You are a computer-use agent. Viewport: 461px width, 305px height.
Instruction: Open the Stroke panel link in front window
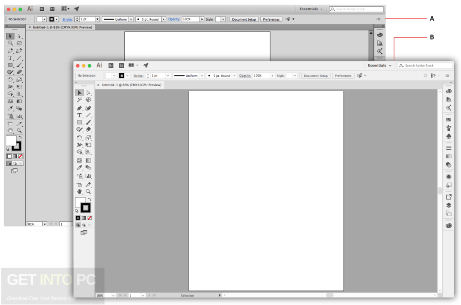click(x=138, y=75)
